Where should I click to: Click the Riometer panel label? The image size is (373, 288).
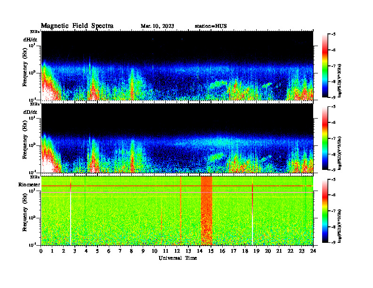29,184
